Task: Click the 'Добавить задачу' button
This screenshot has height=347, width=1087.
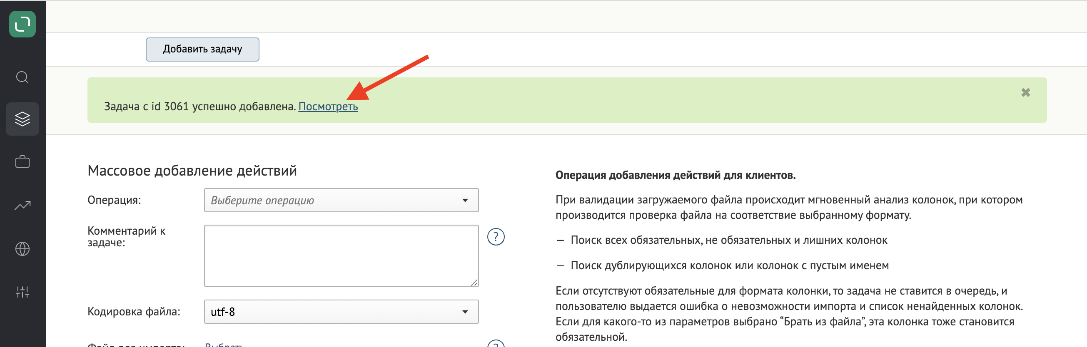Action: point(202,50)
